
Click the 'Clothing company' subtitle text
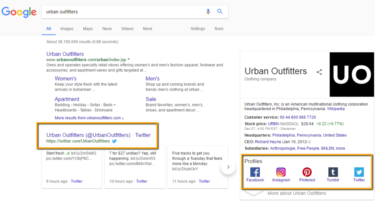coord(260,79)
